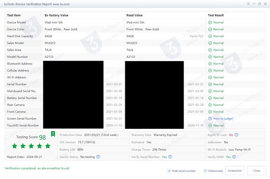The image size is (270, 179).
Task: Click the Ex-factory Value column header
Action: (57, 15)
